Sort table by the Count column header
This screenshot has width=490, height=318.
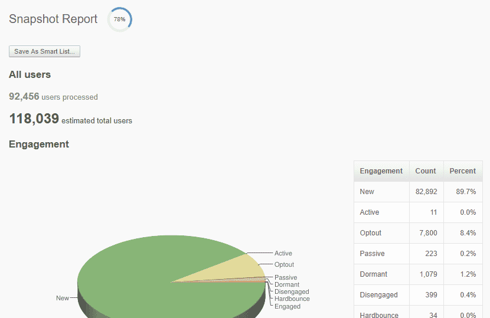click(425, 171)
